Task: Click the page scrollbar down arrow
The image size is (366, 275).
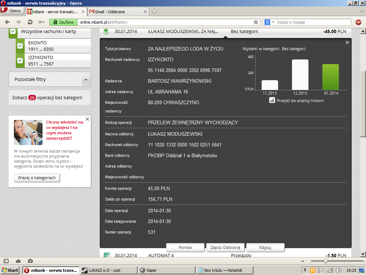Action: click(363, 254)
